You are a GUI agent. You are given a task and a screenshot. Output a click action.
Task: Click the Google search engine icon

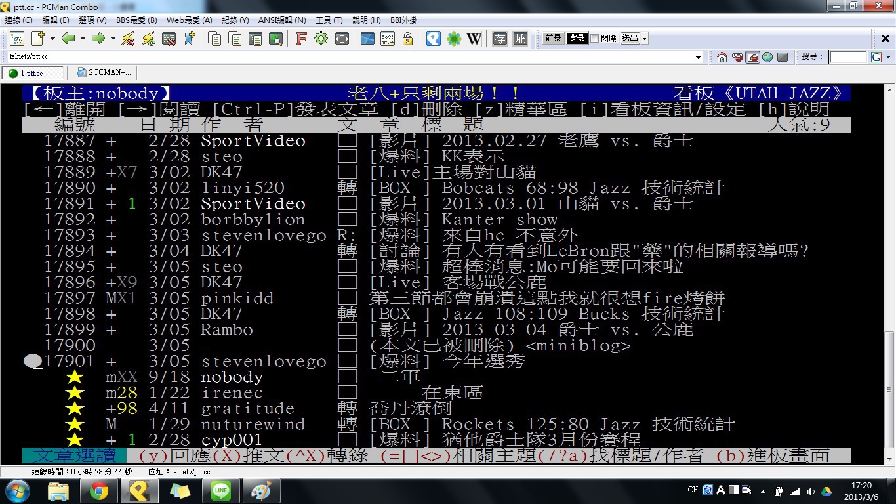tap(876, 57)
